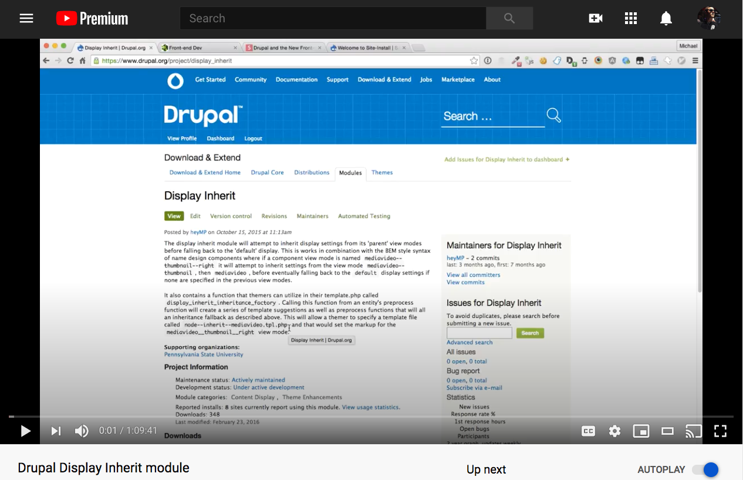Enter full screen mode

click(720, 431)
